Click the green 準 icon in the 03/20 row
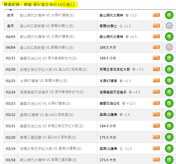The image size is (176, 164). tap(169, 137)
